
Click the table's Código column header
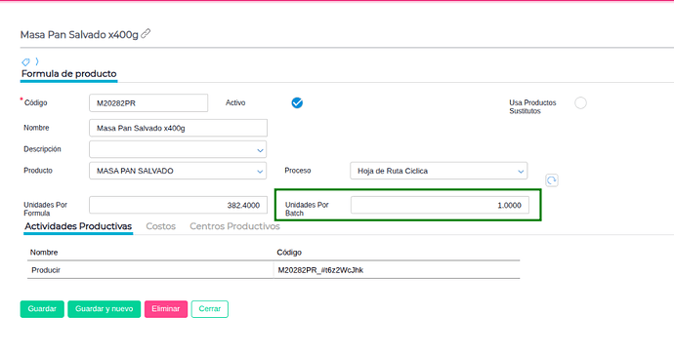point(289,252)
